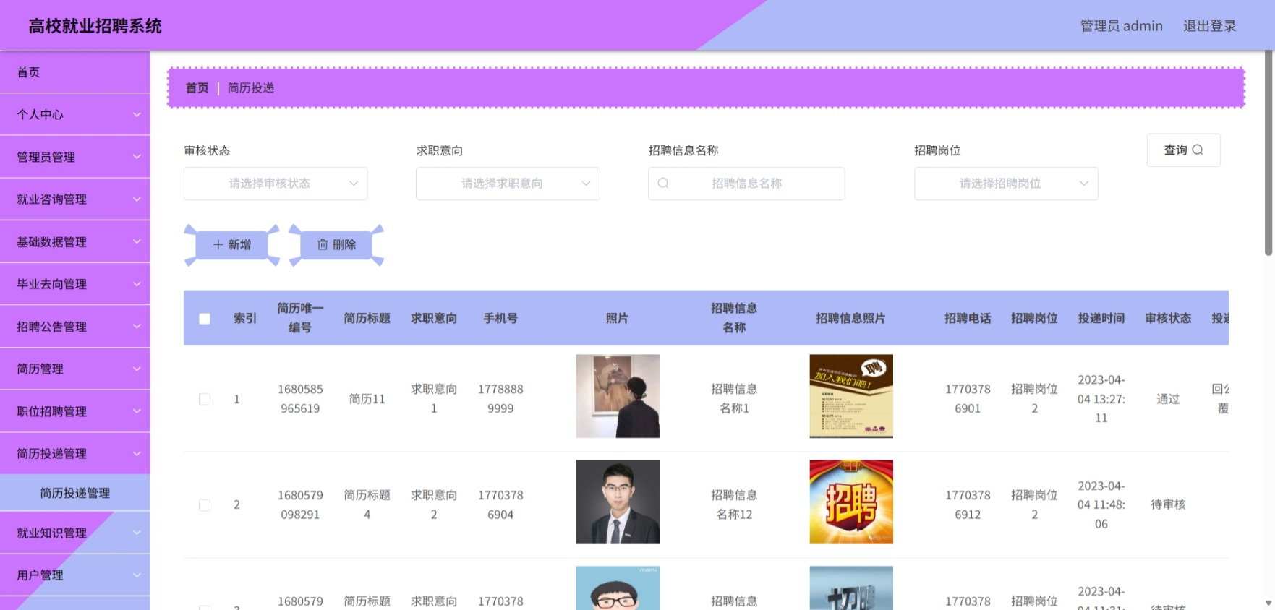Viewport: 1275px width, 610px height.
Task: Open the 请选择审核状态 dropdown
Action: pos(276,184)
